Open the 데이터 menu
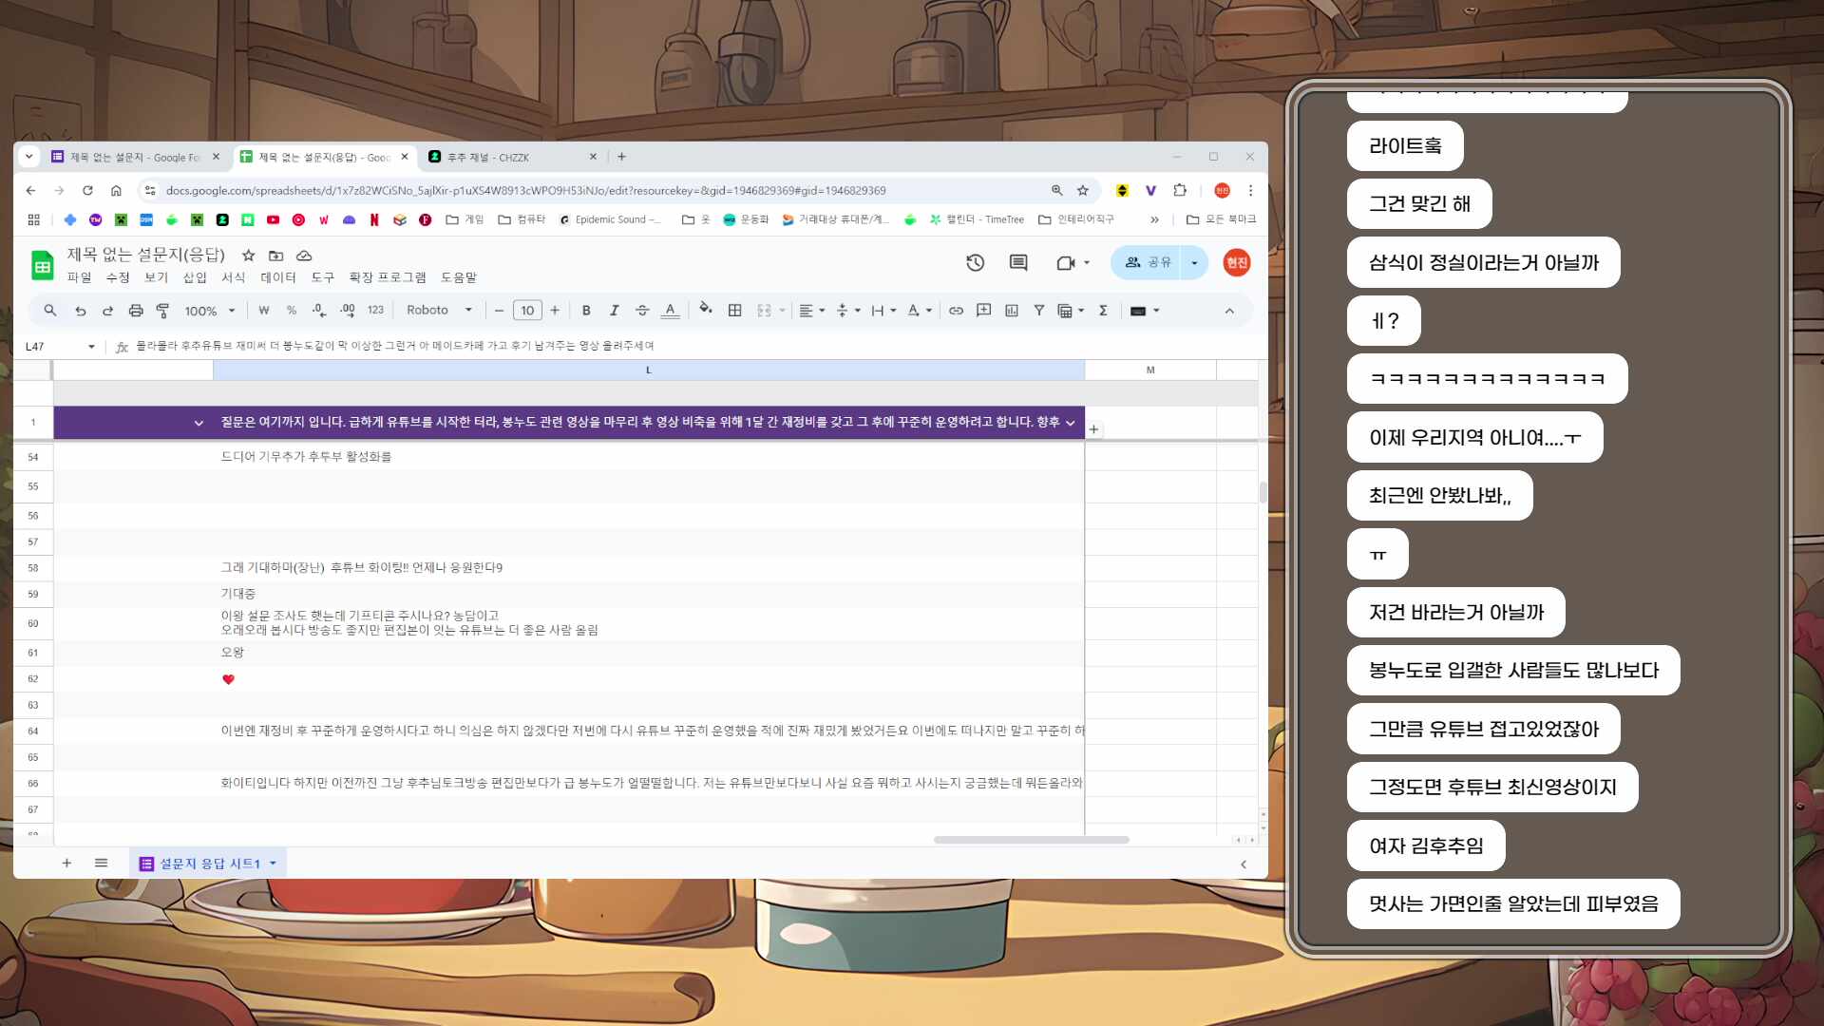 pyautogui.click(x=278, y=277)
